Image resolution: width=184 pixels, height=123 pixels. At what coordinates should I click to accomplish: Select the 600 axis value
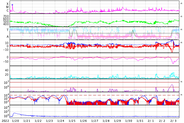tap(6, 19)
